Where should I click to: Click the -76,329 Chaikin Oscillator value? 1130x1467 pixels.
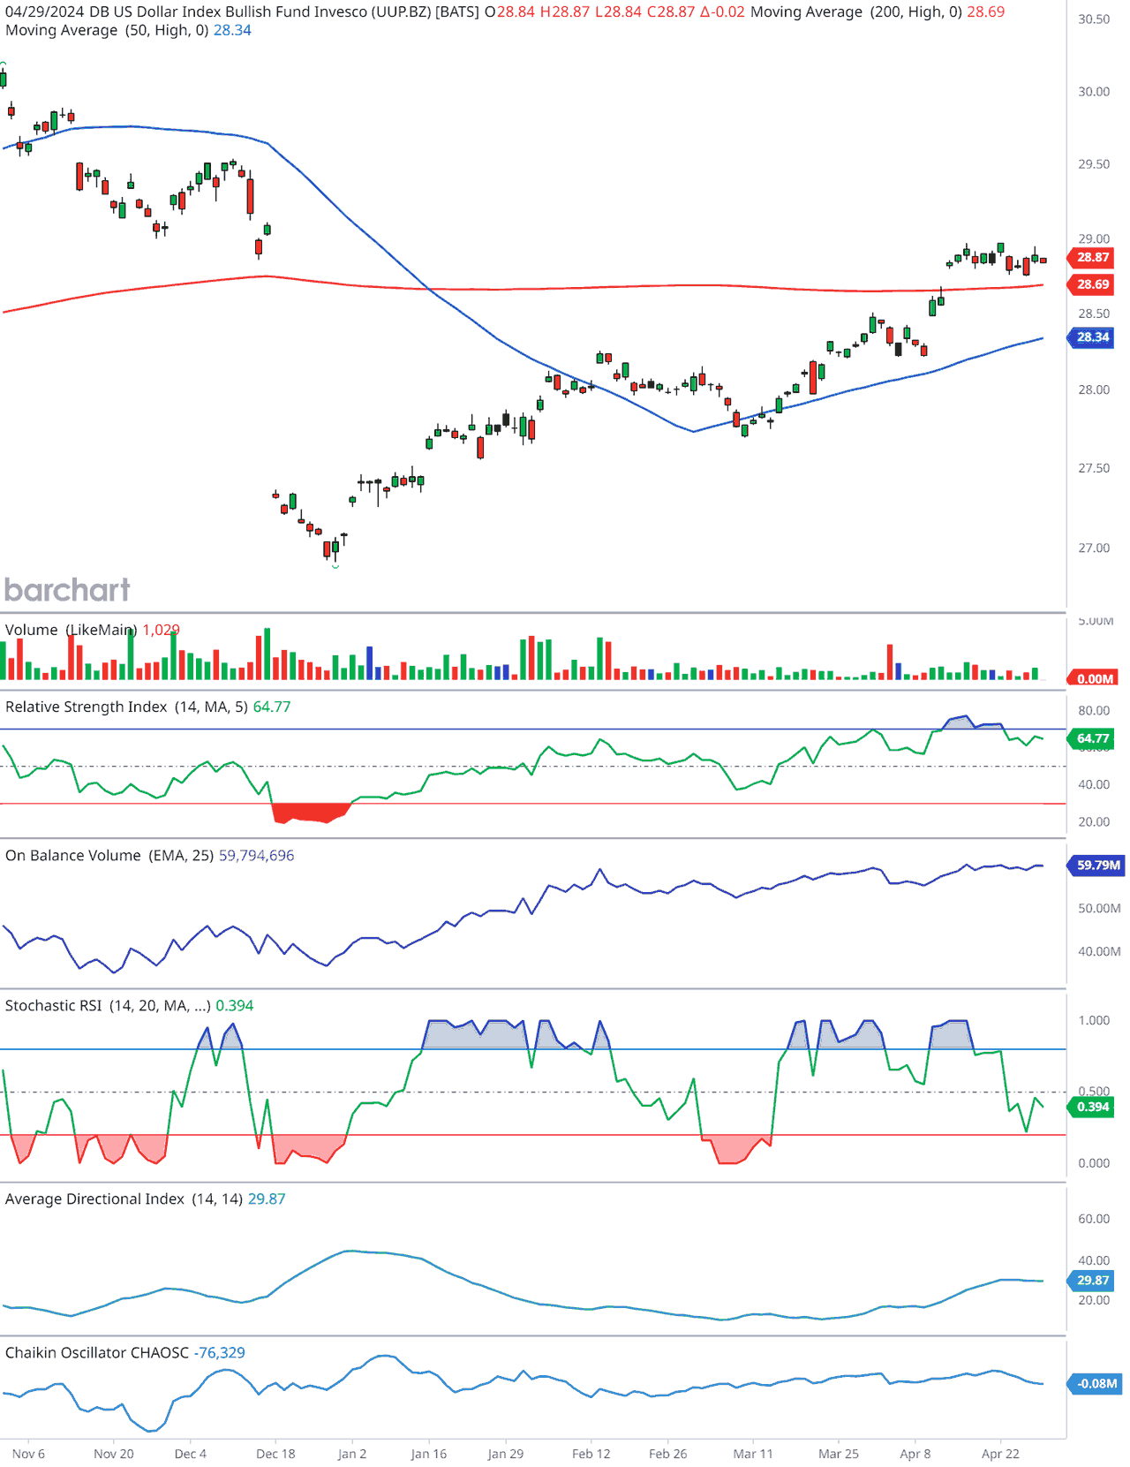point(220,1352)
